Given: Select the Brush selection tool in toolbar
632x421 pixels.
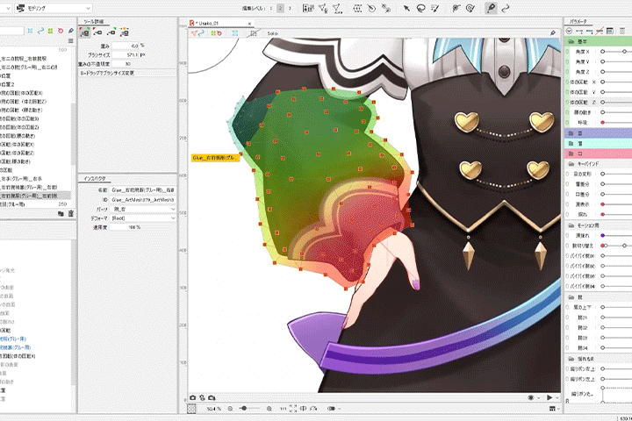Looking at the screenshot, I should tap(434, 8).
